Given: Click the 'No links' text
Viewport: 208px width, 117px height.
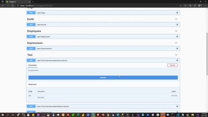Looking at the screenshot, I should pyautogui.click(x=174, y=96).
